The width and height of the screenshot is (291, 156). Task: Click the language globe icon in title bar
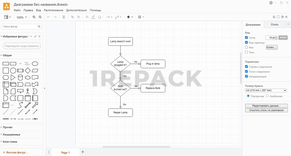pos(271,3)
